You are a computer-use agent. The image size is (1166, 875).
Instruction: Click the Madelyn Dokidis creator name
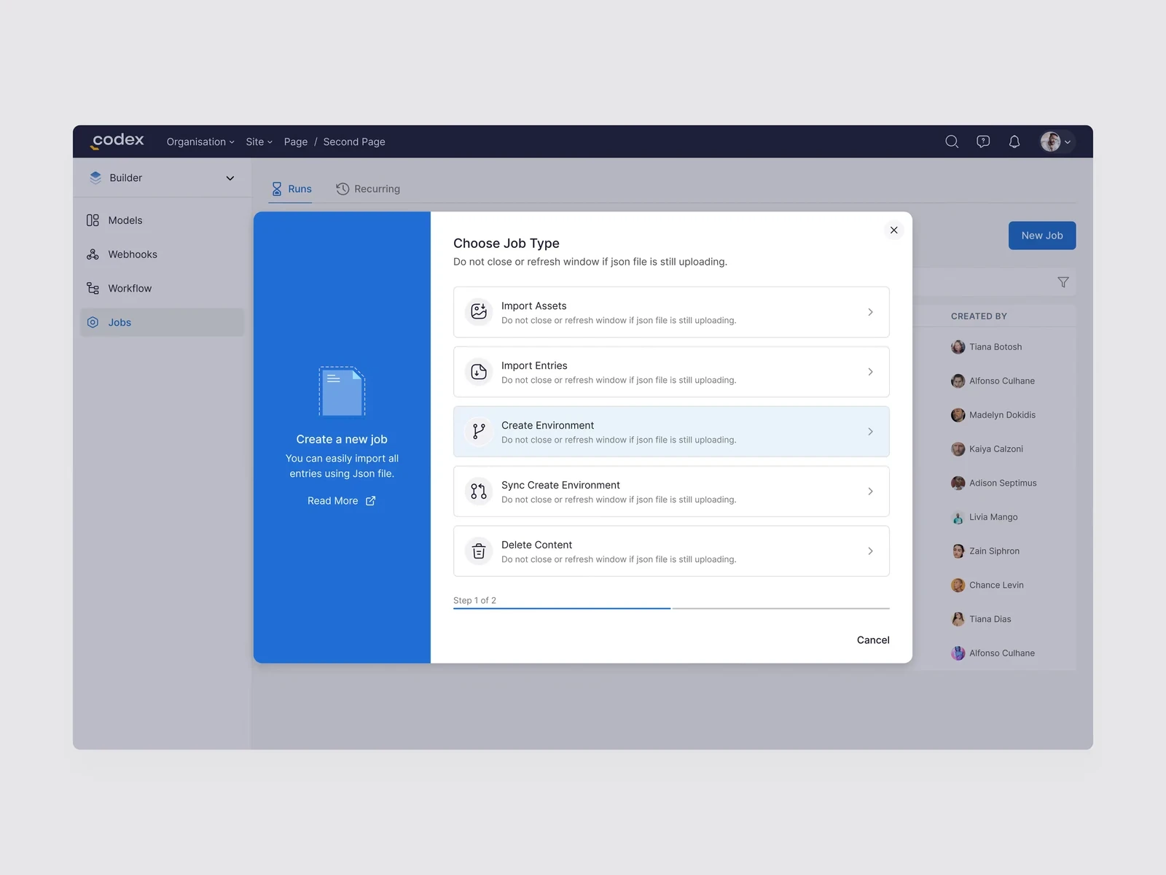1002,415
